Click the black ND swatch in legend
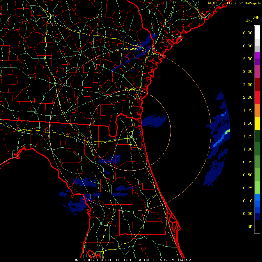 tap(257, 226)
